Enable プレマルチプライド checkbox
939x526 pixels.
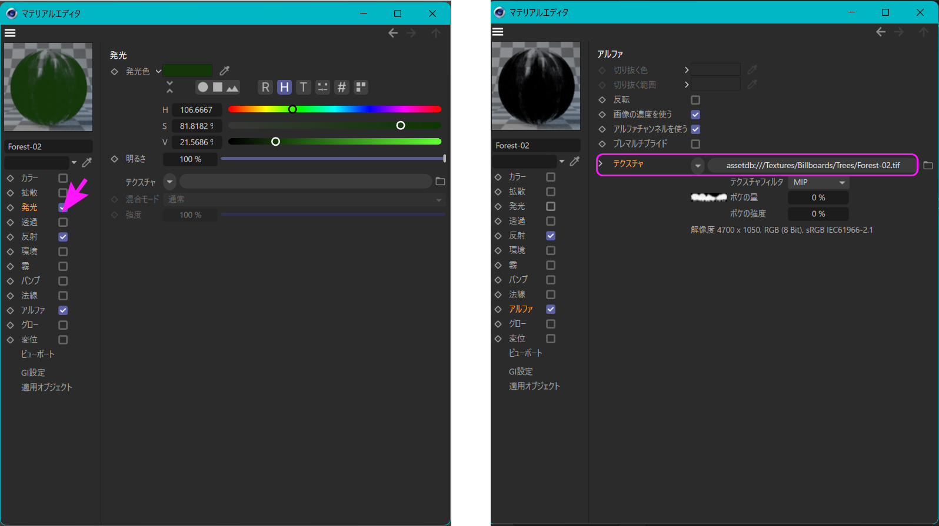pos(695,144)
